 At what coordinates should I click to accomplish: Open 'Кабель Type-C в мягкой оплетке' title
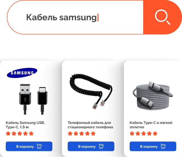pyautogui.click(x=151, y=125)
